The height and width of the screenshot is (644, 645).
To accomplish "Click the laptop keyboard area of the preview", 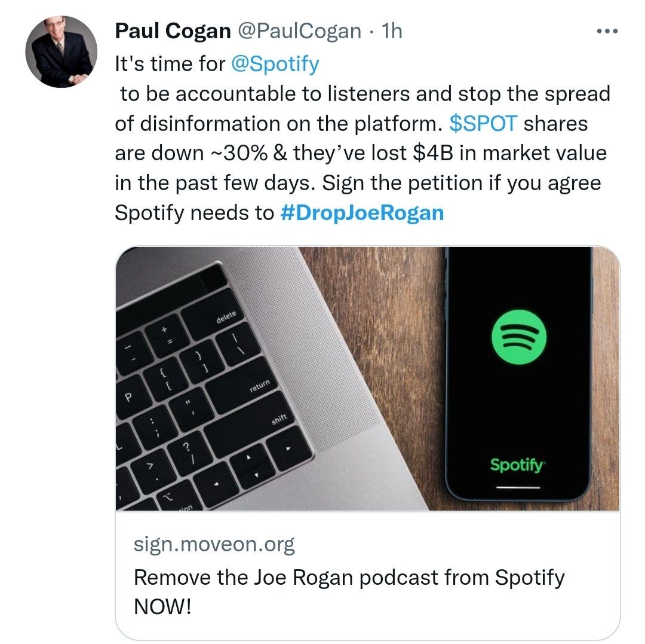I will point(214,395).
